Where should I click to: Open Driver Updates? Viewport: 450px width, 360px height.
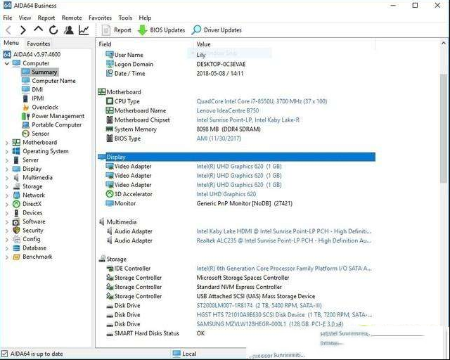217,30
